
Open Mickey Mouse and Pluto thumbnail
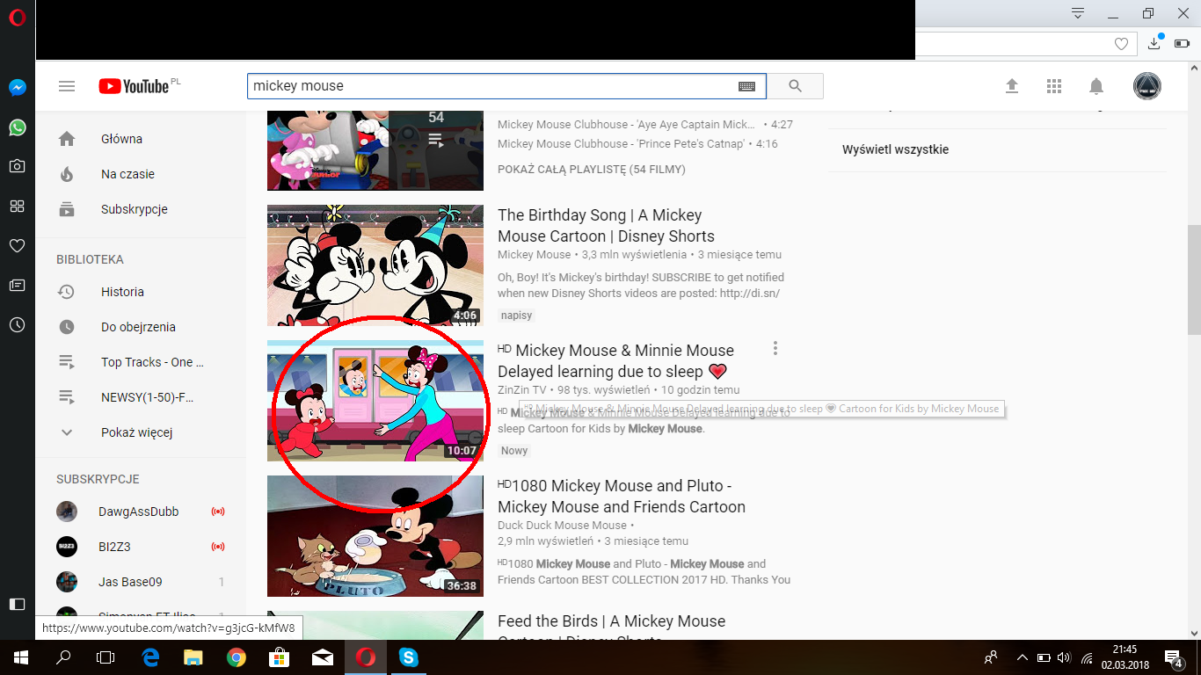[x=375, y=536]
